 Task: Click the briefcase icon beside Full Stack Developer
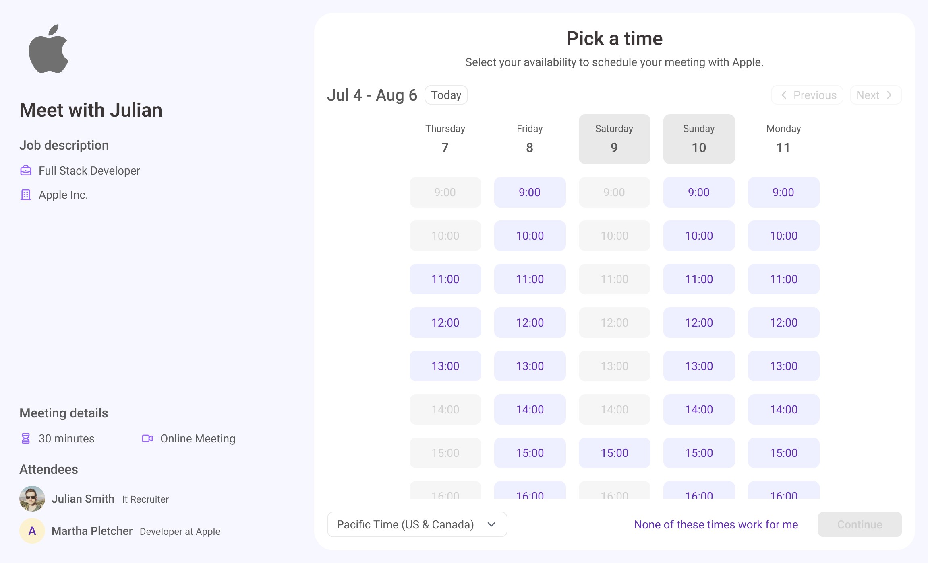pos(26,171)
